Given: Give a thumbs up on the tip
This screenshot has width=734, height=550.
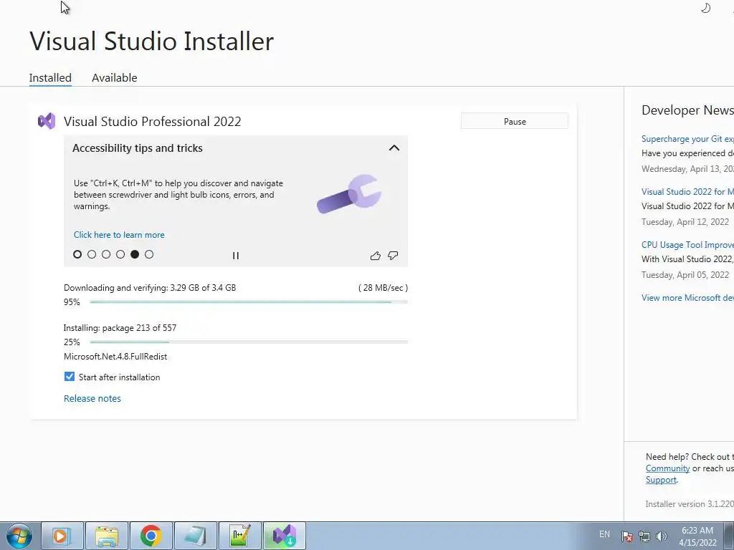Looking at the screenshot, I should (x=376, y=256).
